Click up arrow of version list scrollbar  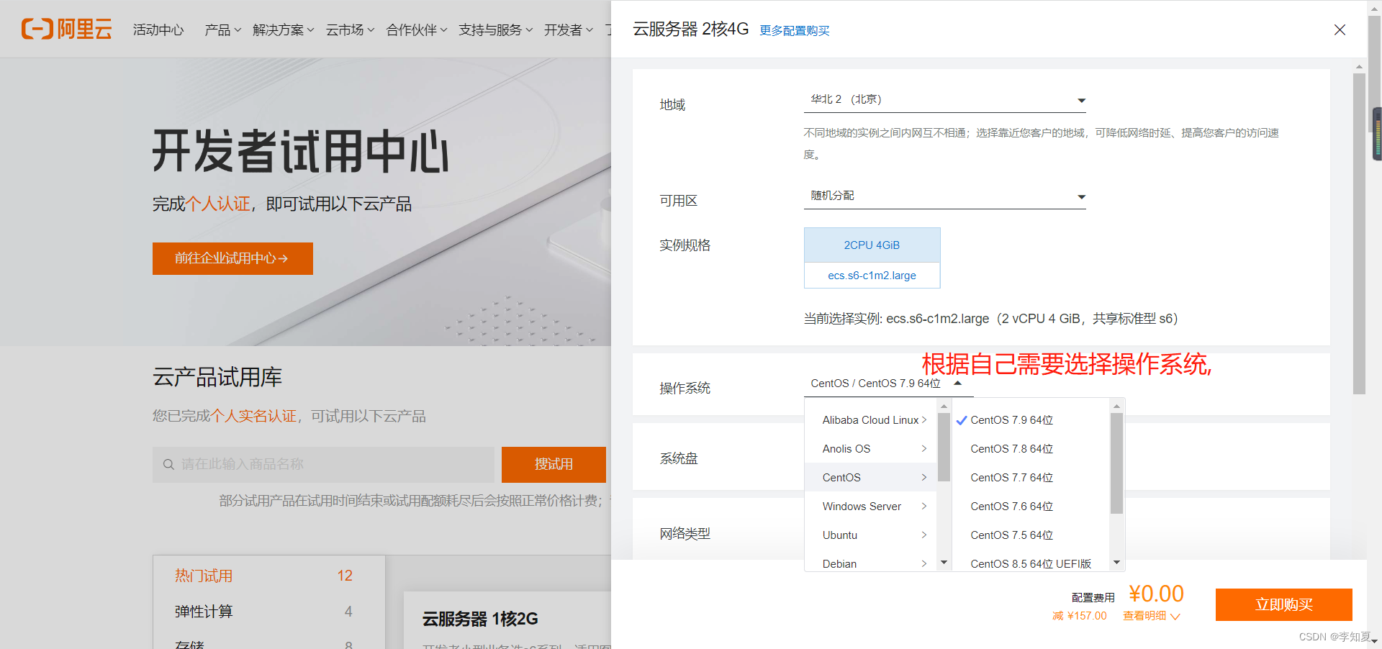point(1116,407)
